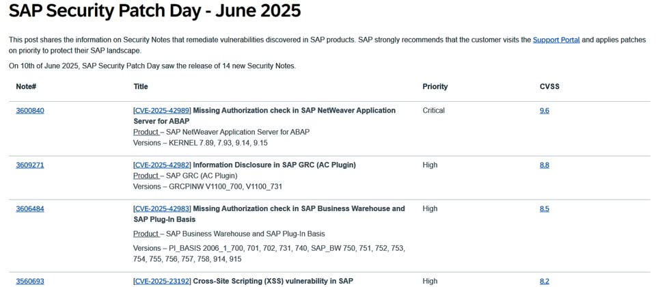The image size is (656, 287).
Task: Open the 8.2 CVSS score link
Action: tap(545, 282)
